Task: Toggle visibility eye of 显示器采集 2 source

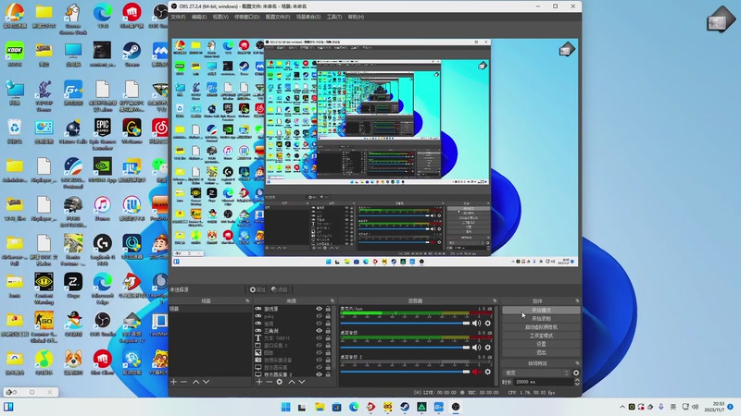Action: click(x=319, y=374)
